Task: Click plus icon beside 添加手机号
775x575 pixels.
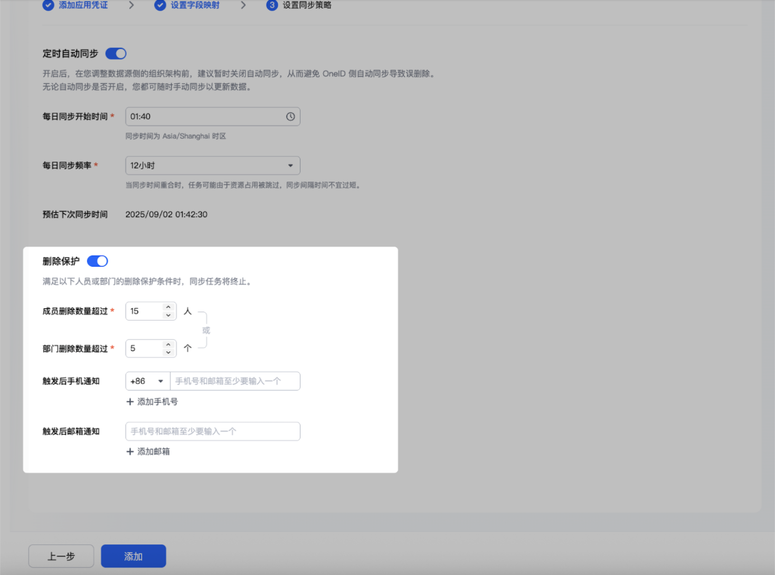Action: coord(130,402)
